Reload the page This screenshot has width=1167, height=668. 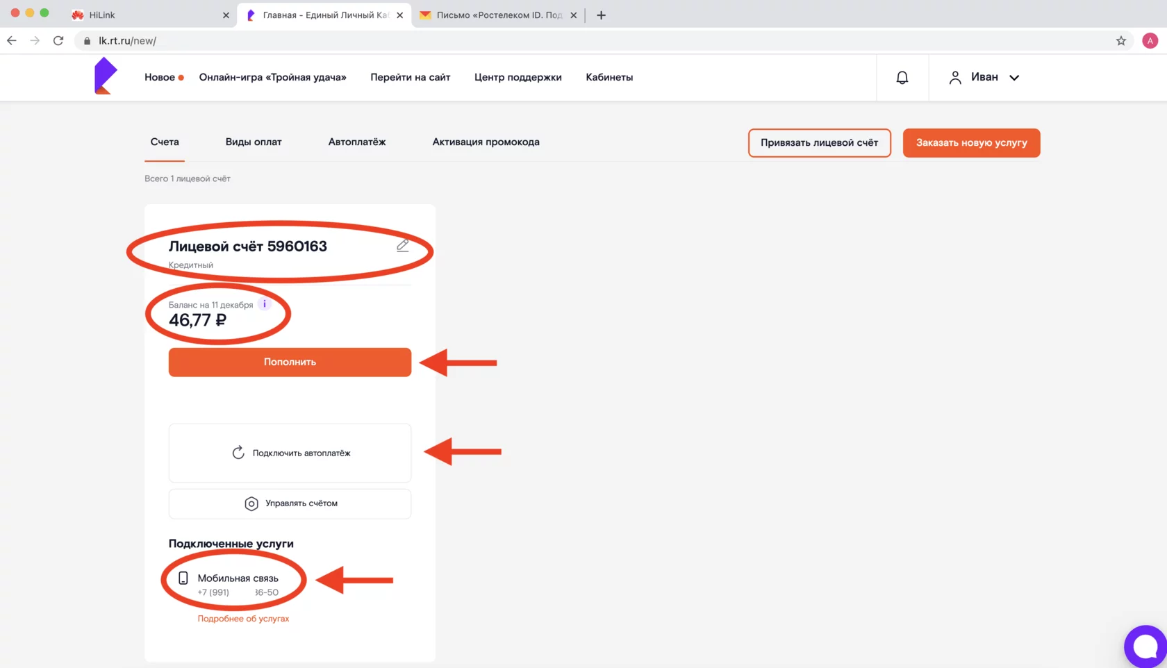click(58, 41)
